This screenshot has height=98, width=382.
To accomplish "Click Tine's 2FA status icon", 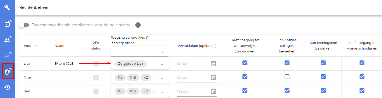I will click(96, 77).
